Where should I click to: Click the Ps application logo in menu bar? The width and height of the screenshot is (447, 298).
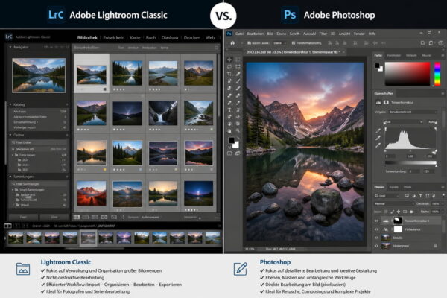[229, 34]
